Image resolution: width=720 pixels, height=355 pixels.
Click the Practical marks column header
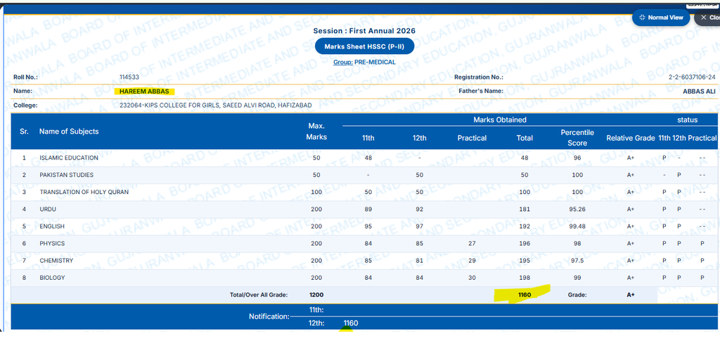tap(472, 138)
